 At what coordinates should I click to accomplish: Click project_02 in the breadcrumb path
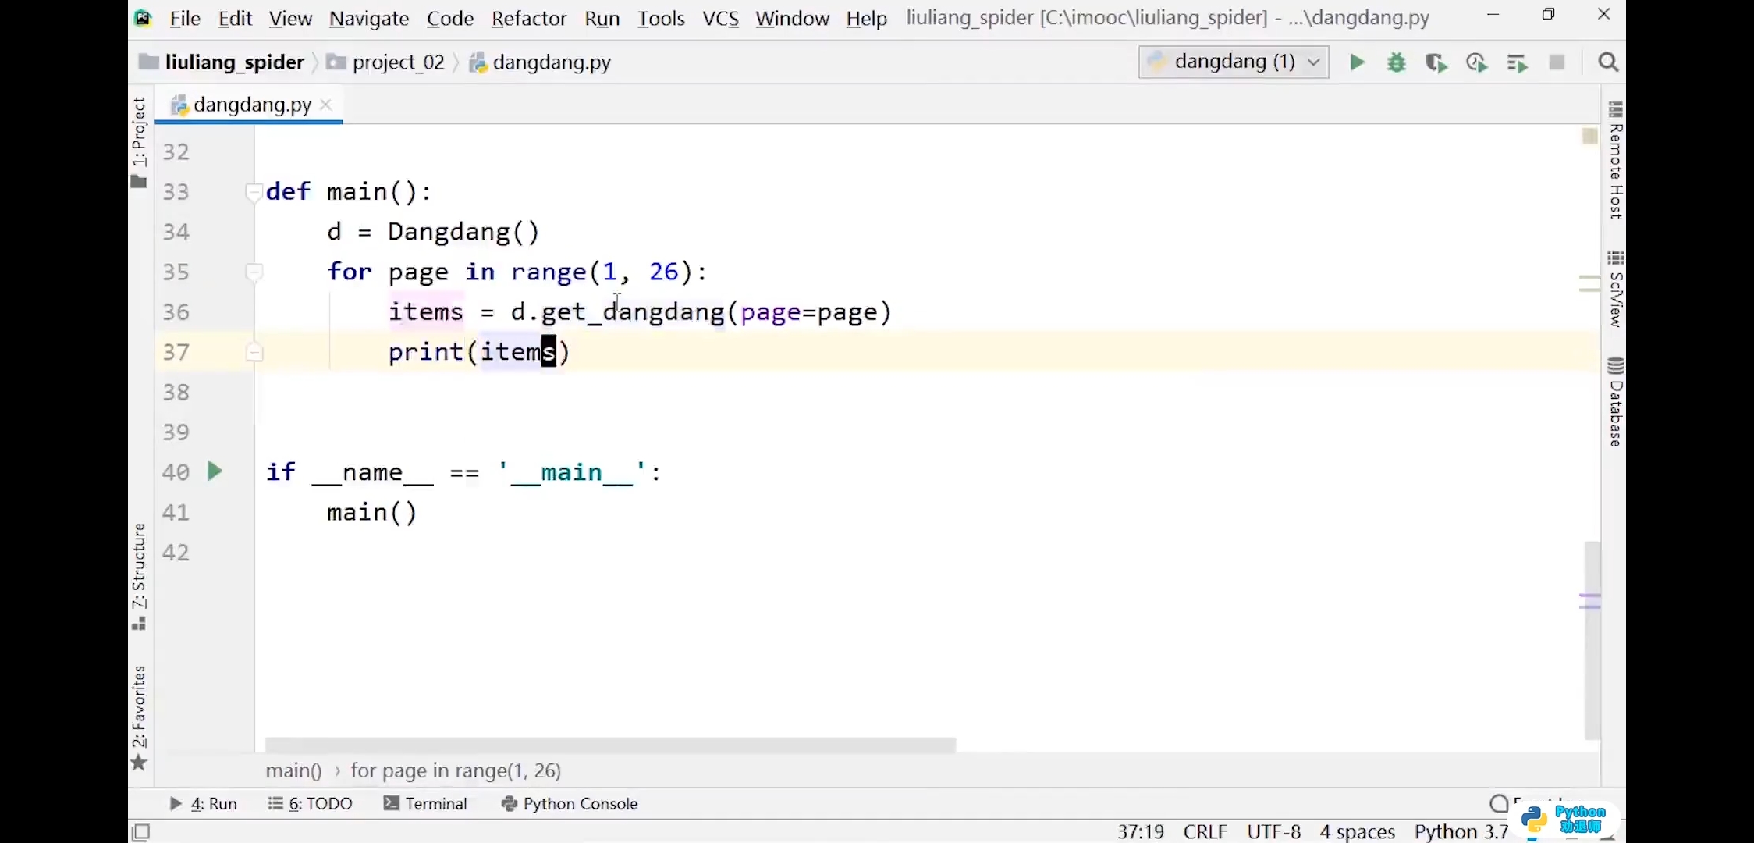(398, 62)
